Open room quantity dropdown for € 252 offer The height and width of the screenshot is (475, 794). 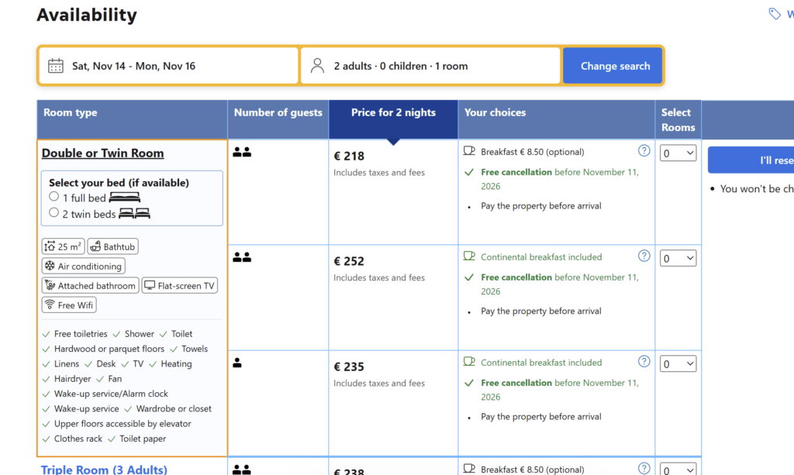pos(678,259)
